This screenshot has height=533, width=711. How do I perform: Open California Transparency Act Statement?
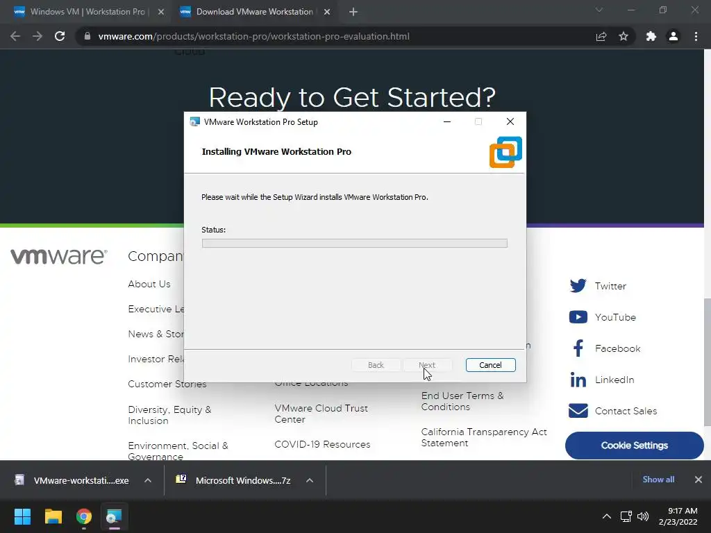click(484, 437)
